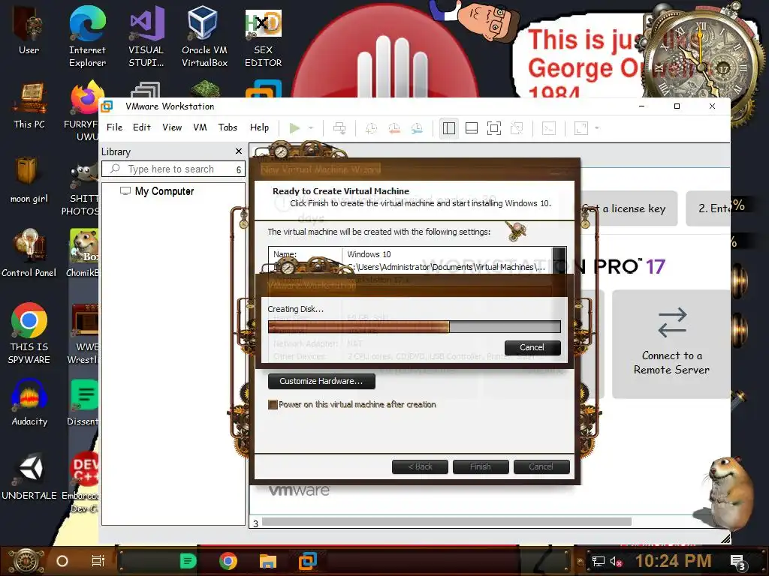
Task: Click the Send Ctrl+Alt+Del toolbar icon
Action: pos(339,128)
